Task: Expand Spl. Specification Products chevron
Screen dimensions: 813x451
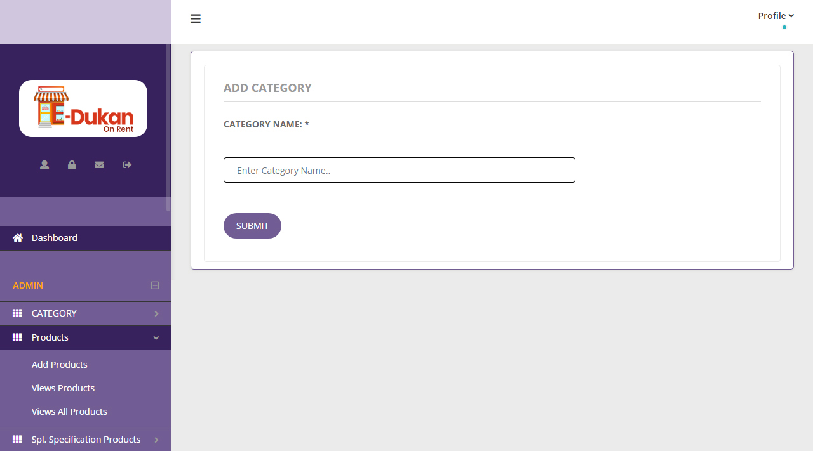Action: click(x=156, y=440)
